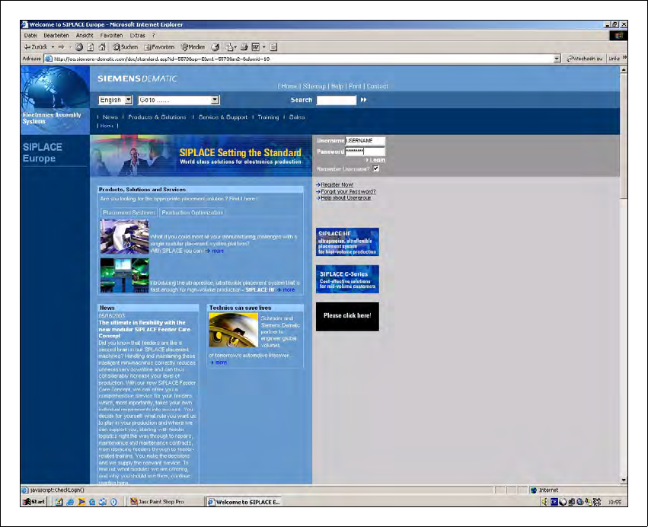Open the Extras menu
Image resolution: width=648 pixels, height=527 pixels.
138,36
